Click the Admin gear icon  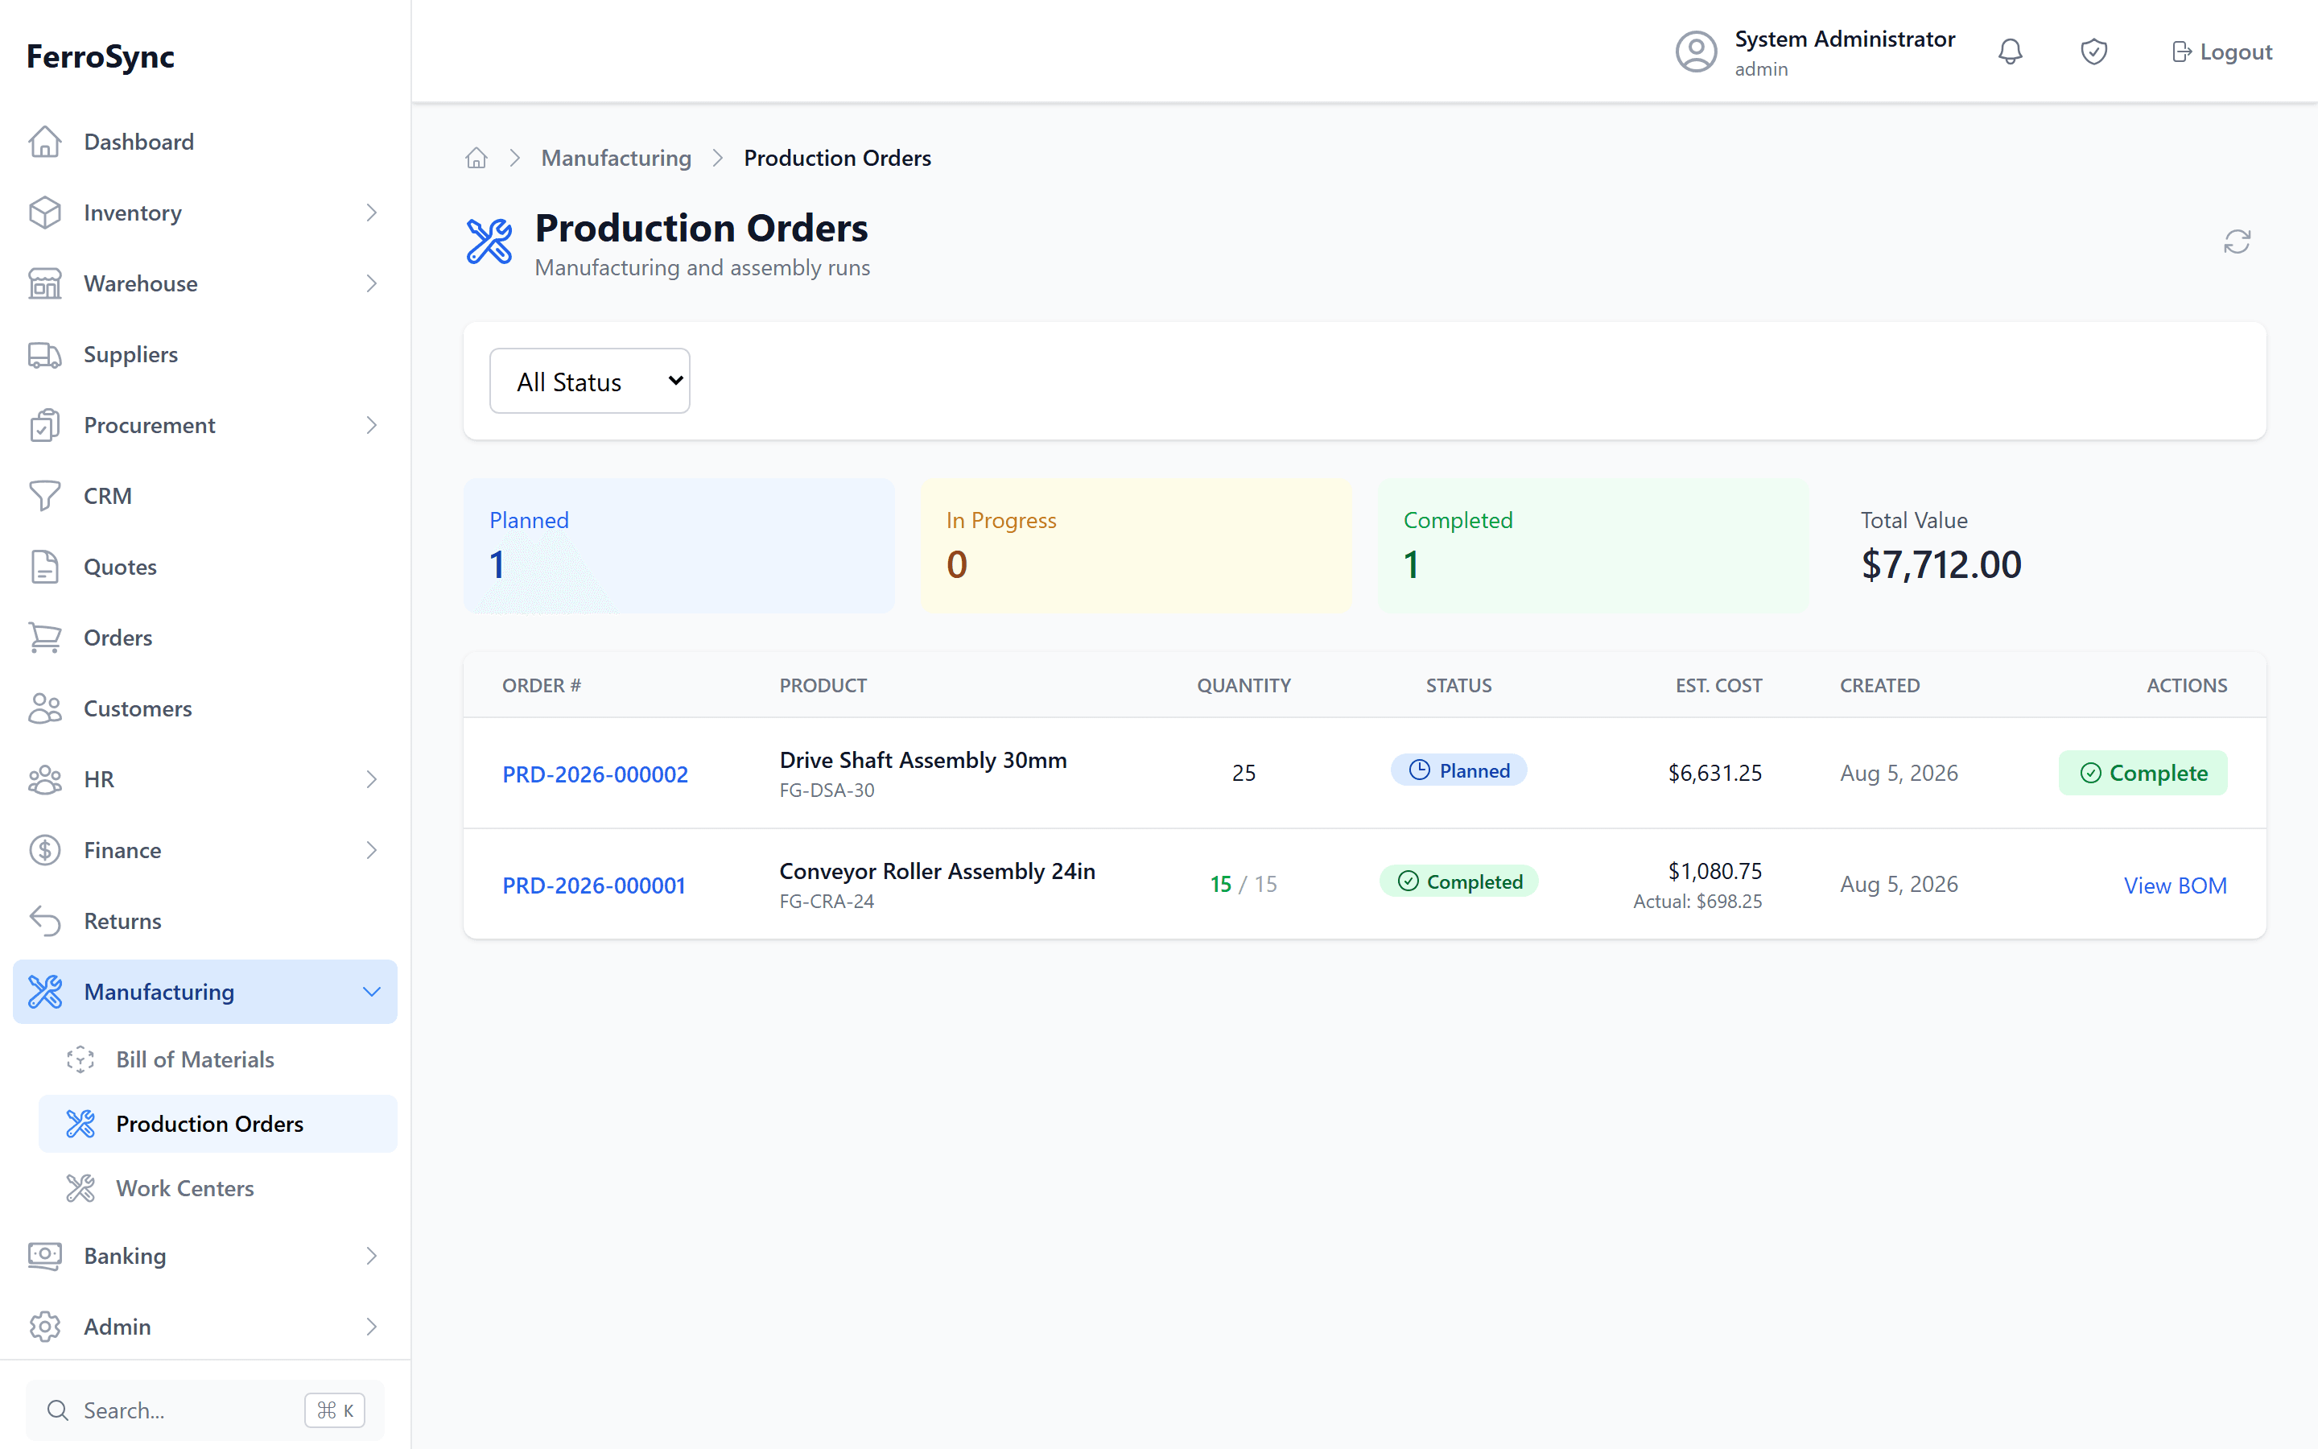(45, 1327)
